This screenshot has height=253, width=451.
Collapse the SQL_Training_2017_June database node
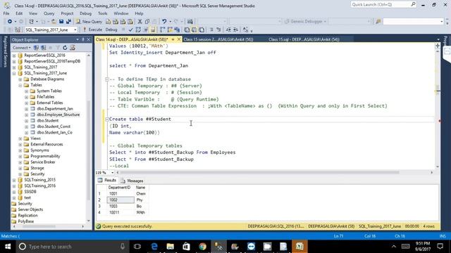point(14,73)
